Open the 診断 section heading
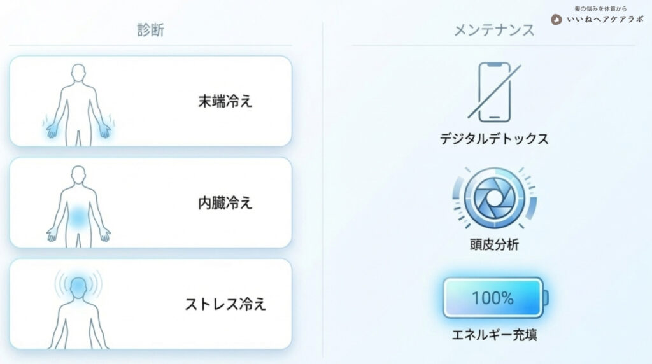 click(150, 30)
